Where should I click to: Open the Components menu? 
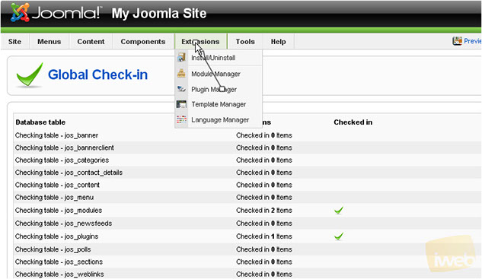tap(143, 42)
